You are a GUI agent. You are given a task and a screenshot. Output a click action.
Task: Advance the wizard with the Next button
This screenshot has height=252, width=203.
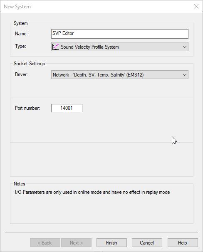tap(77, 242)
